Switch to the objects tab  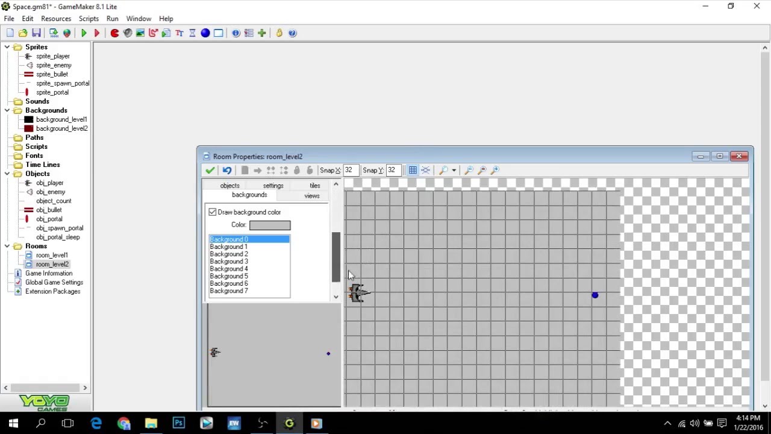pos(229,186)
